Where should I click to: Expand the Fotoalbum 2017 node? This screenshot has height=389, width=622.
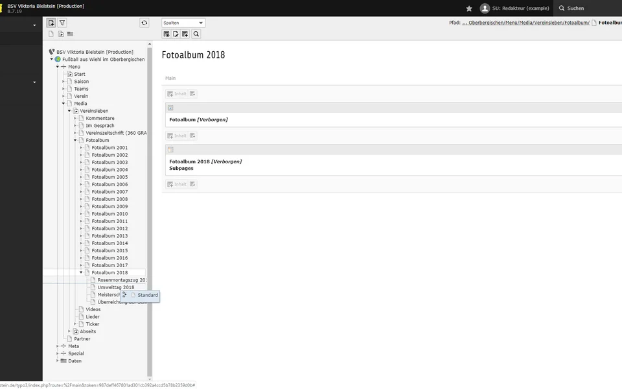pos(81,265)
